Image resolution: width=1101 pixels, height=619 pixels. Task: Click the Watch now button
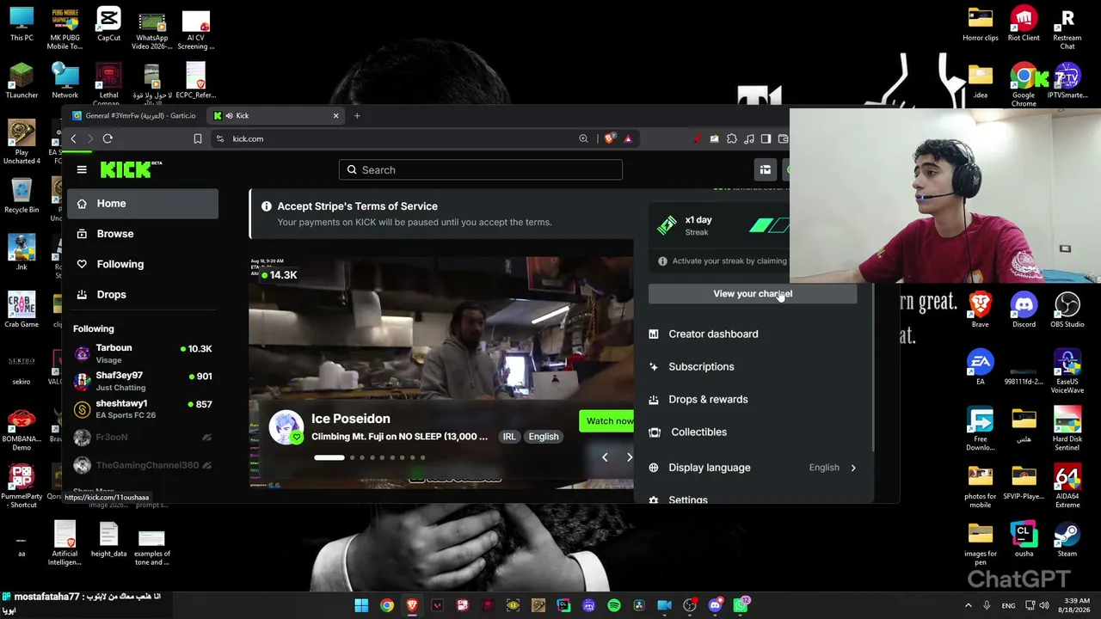coord(609,421)
